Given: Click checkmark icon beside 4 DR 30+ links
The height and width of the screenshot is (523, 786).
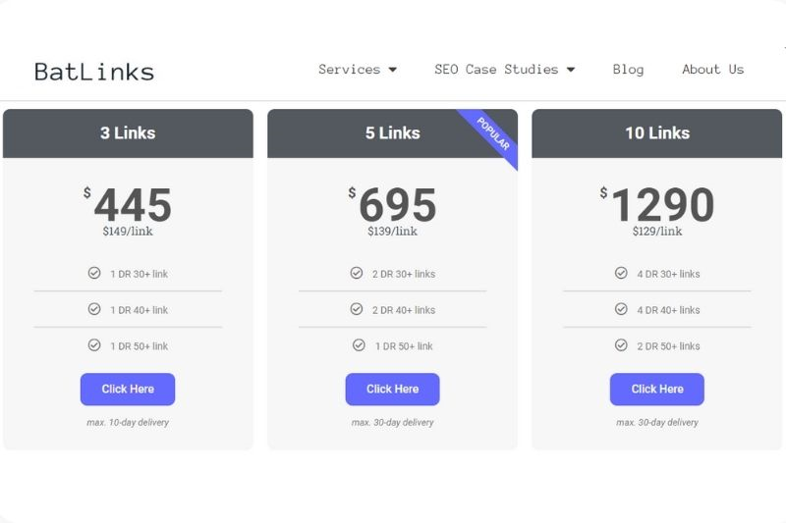Looking at the screenshot, I should (621, 273).
